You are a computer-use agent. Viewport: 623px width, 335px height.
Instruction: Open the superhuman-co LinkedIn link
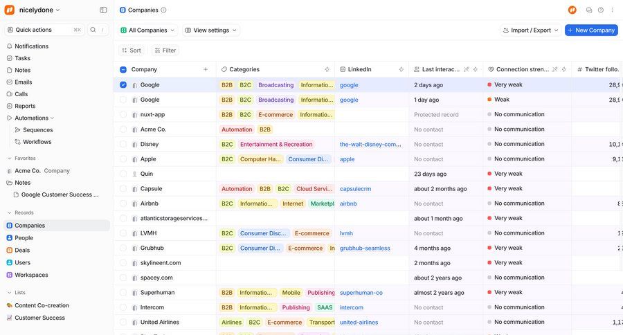(x=361, y=293)
